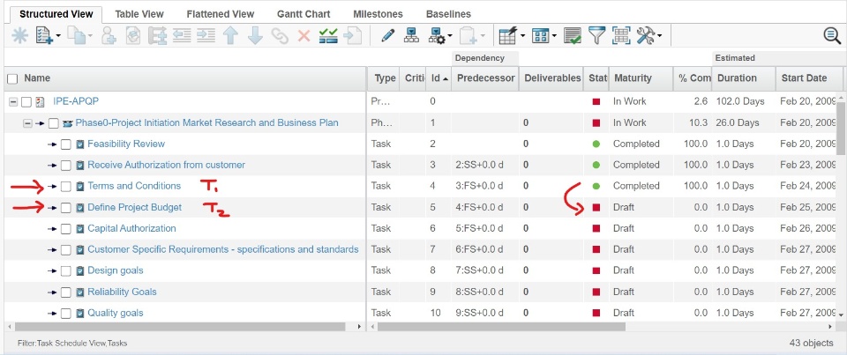Screen dimensions: 847x355
Task: Toggle the select-all checkbox beside Name header
Action: click(12, 78)
